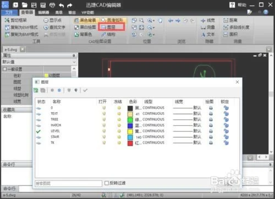Toggle the 绘图 print icon for the TK layer

coord(211,143)
